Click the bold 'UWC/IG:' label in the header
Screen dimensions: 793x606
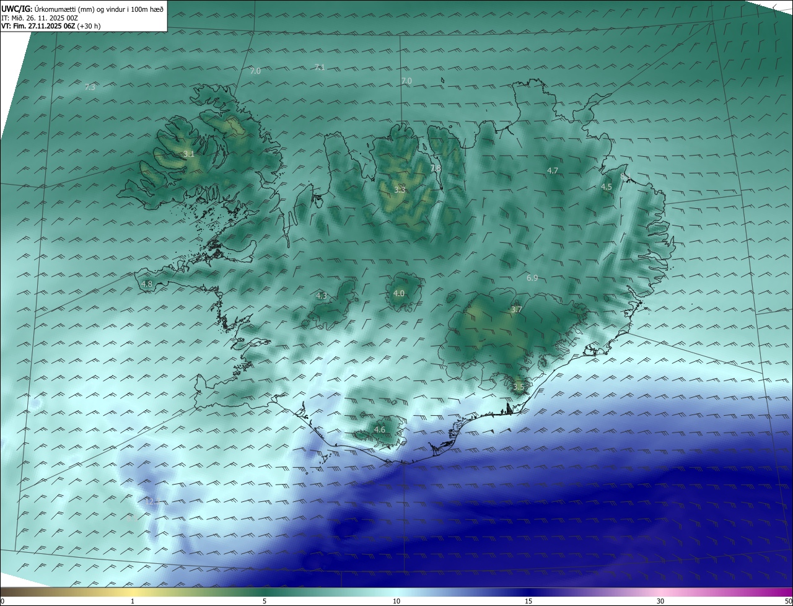17,9
